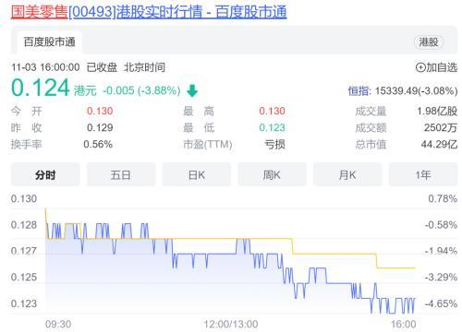Click the 已收盘 status text
Screen dimensions: 462x332
point(102,67)
